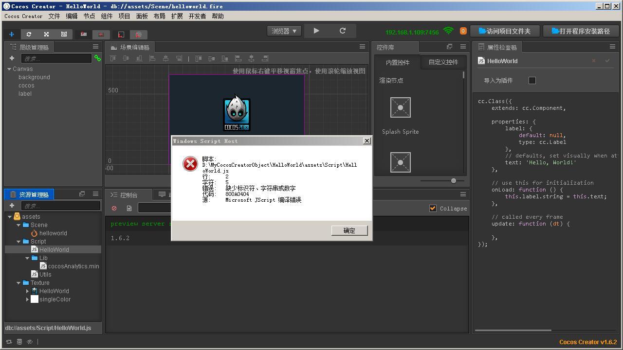Click the green WiFi connection icon

[449, 31]
